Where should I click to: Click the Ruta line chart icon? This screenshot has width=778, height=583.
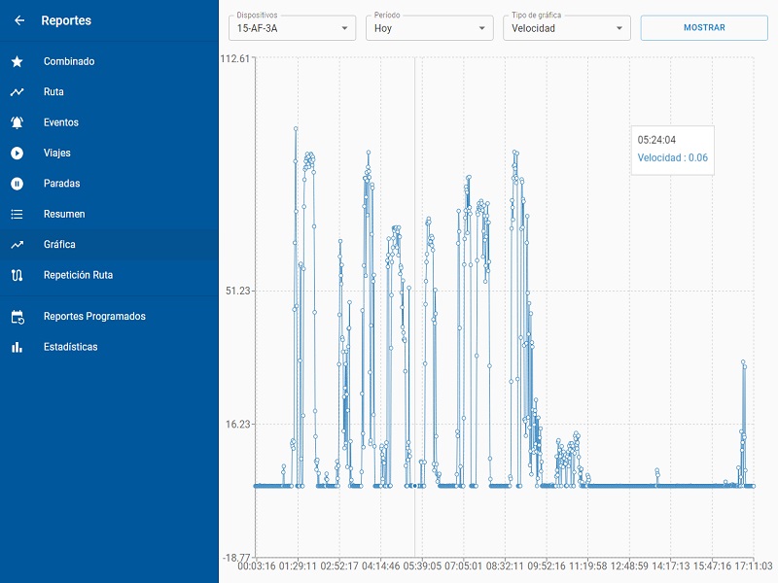point(18,92)
